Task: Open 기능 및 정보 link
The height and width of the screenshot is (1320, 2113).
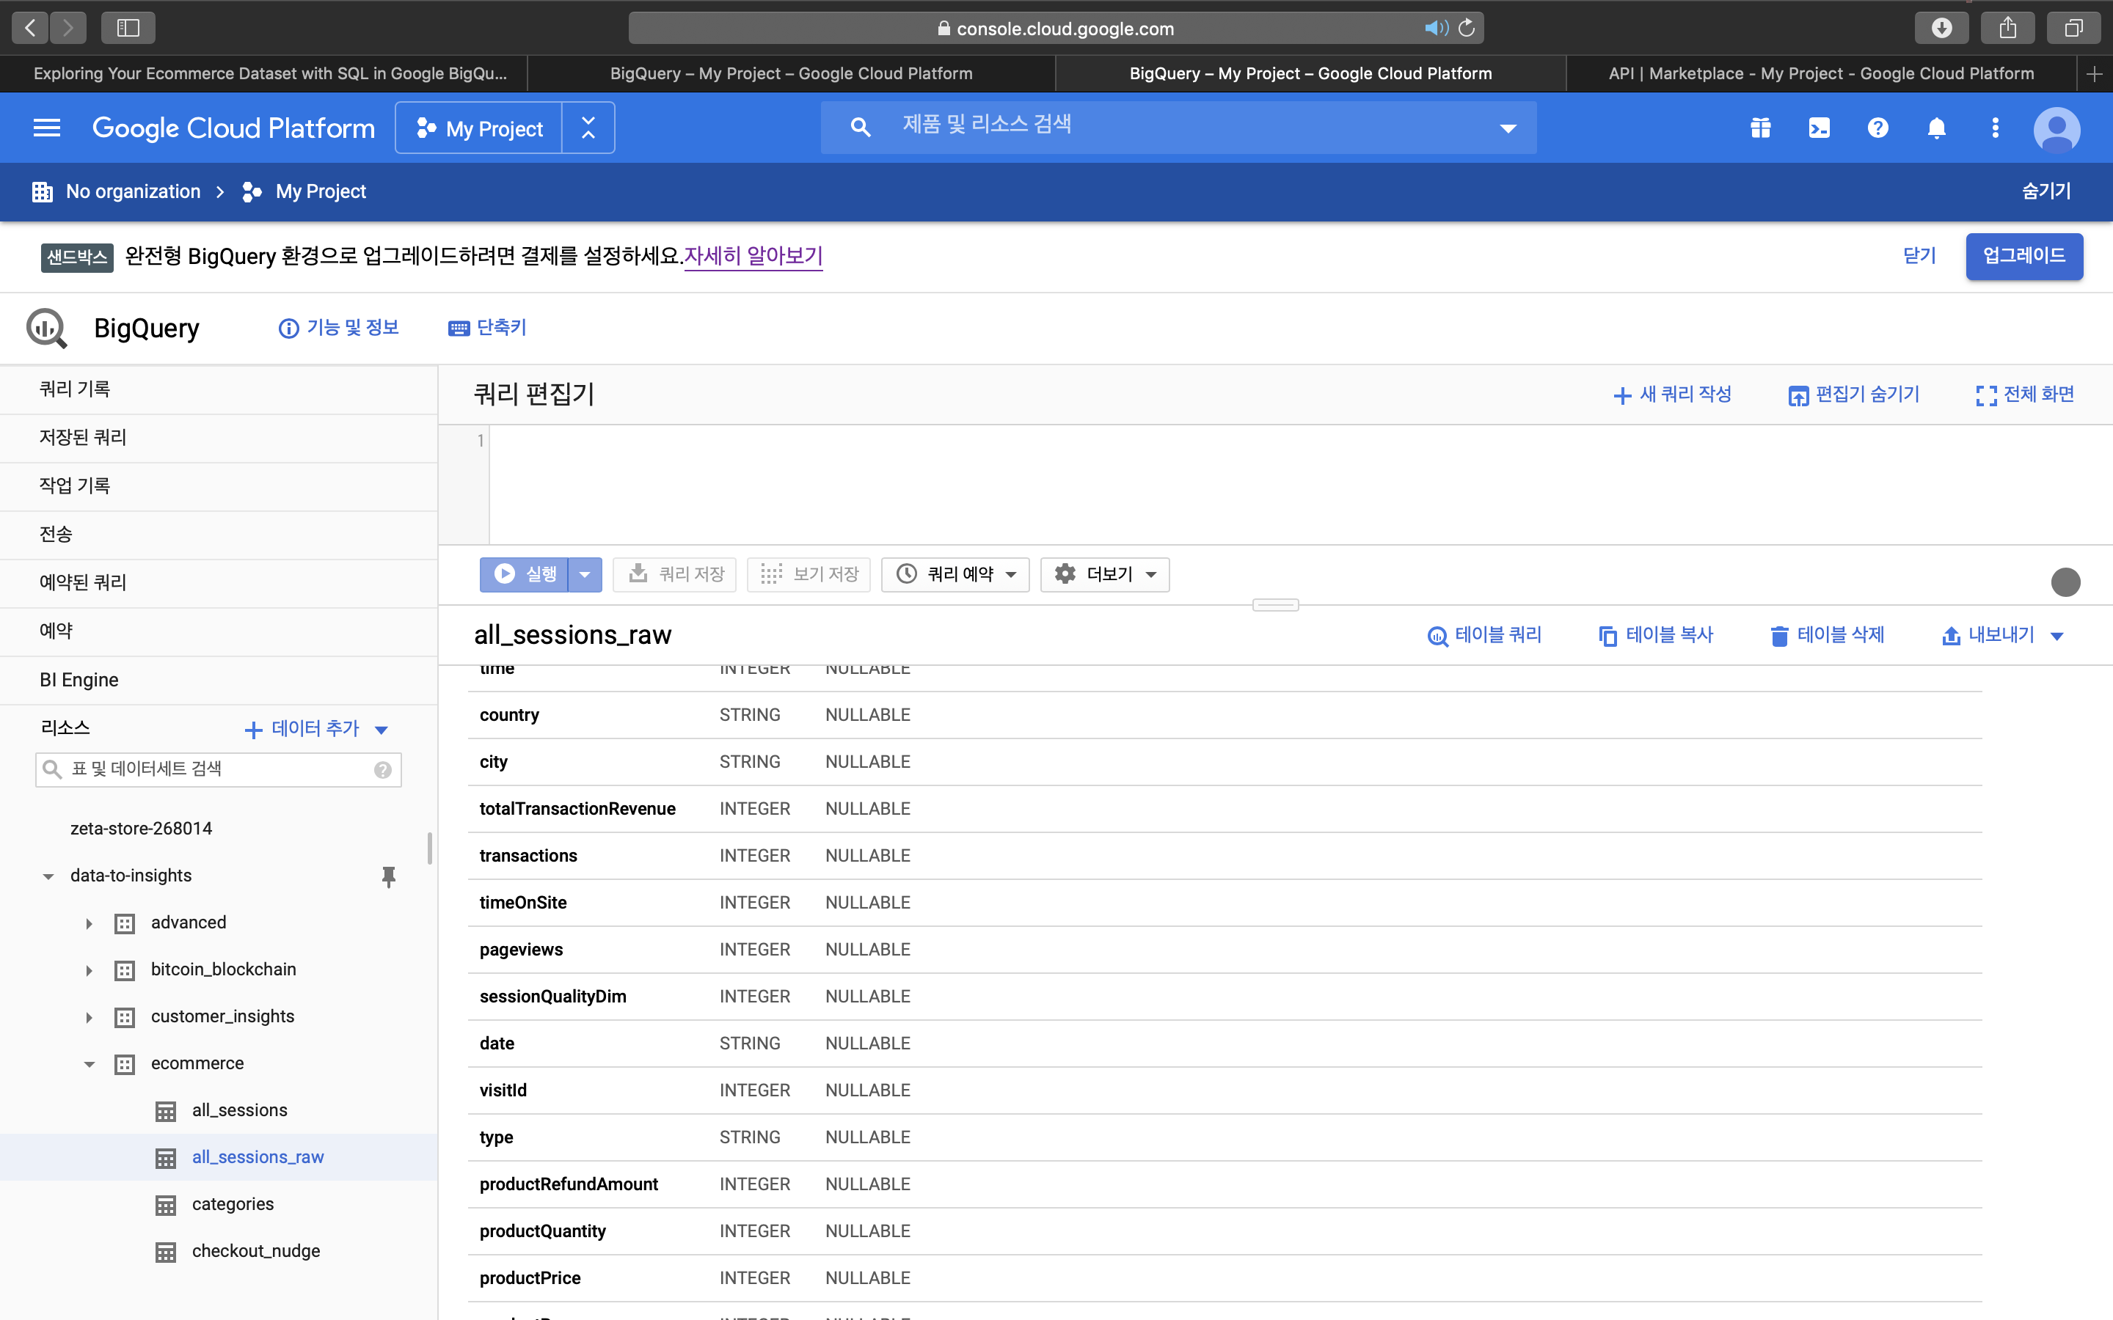Action: 338,327
